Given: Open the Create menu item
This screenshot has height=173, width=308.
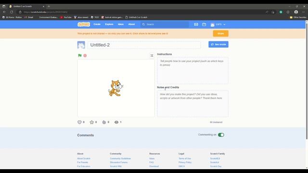Looking at the screenshot, I should click(x=97, y=25).
